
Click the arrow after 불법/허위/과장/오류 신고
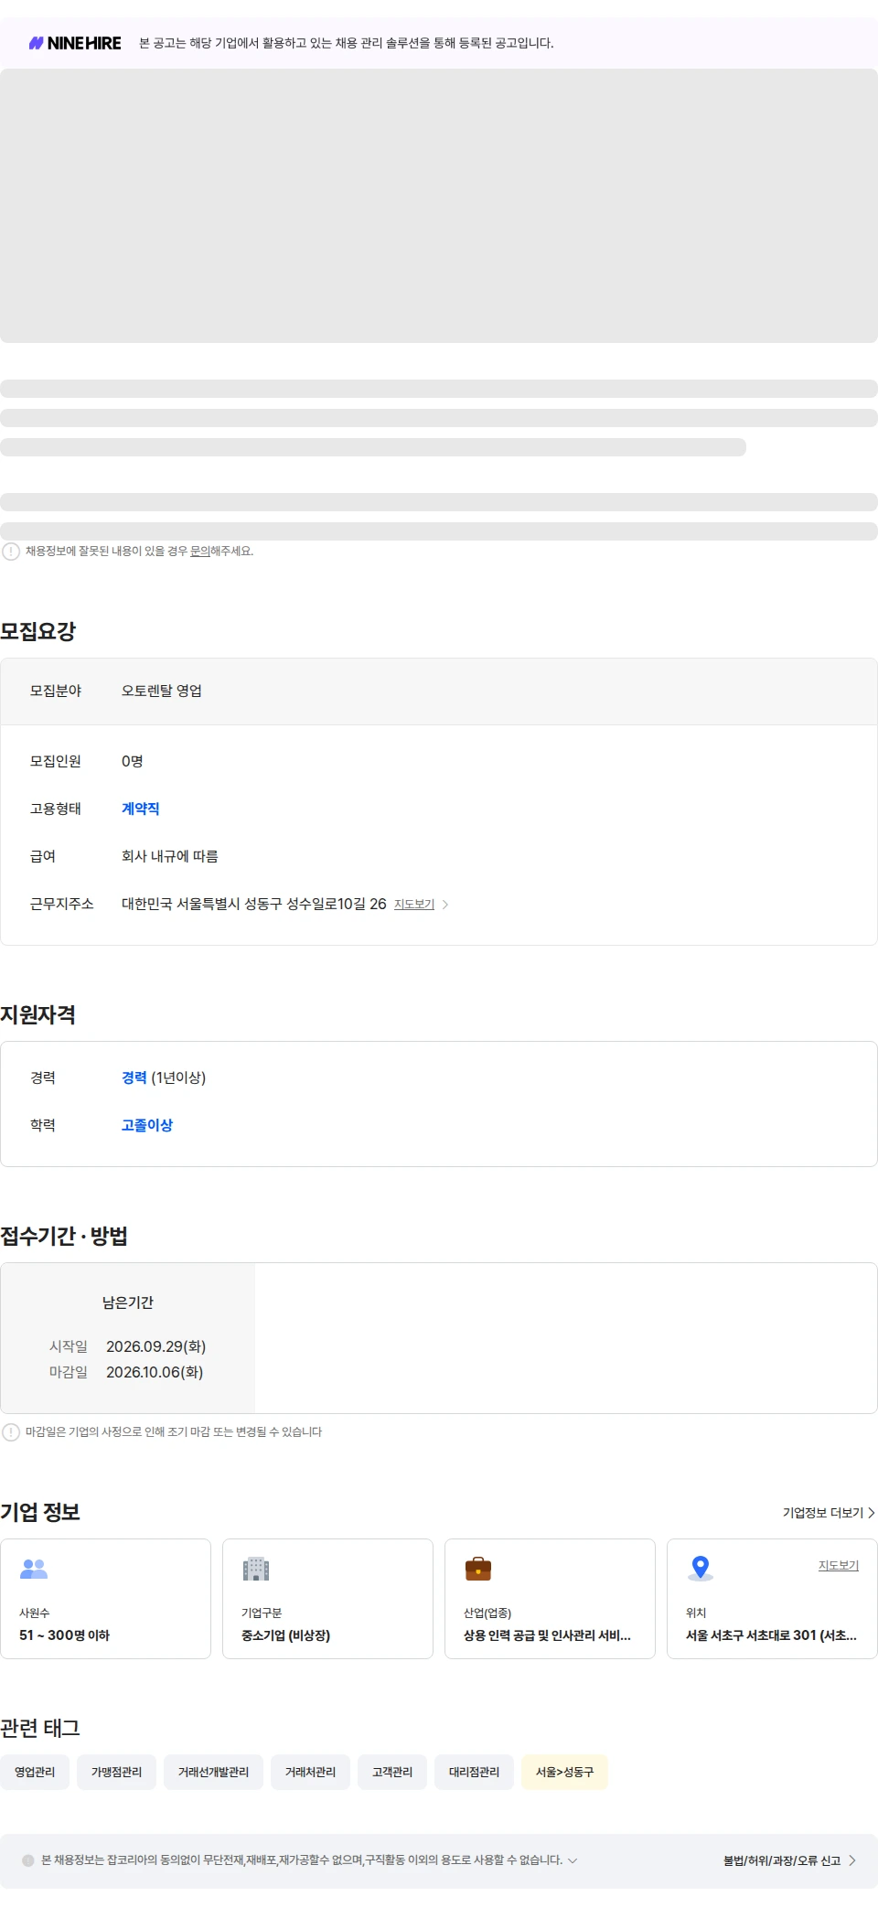[x=852, y=1860]
